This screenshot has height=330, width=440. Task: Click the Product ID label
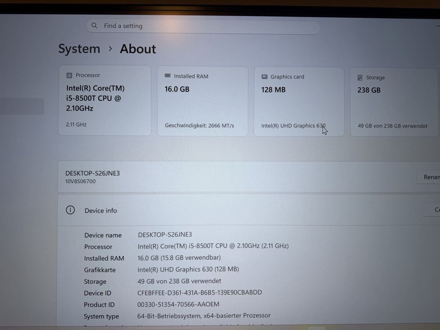[x=99, y=305]
